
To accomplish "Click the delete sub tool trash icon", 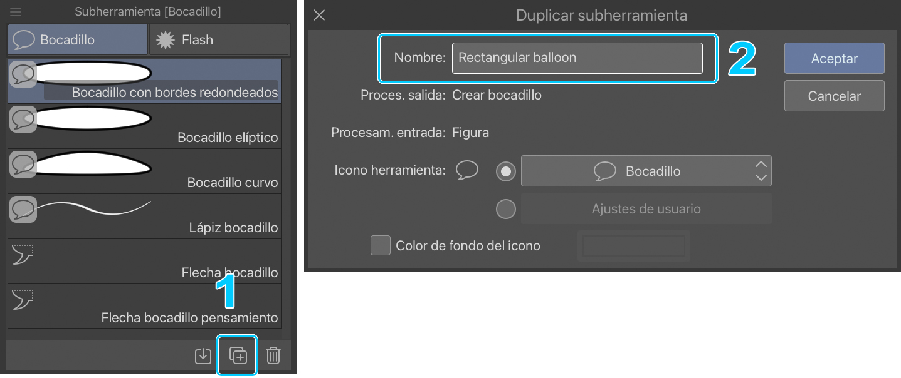I will pyautogui.click(x=273, y=355).
